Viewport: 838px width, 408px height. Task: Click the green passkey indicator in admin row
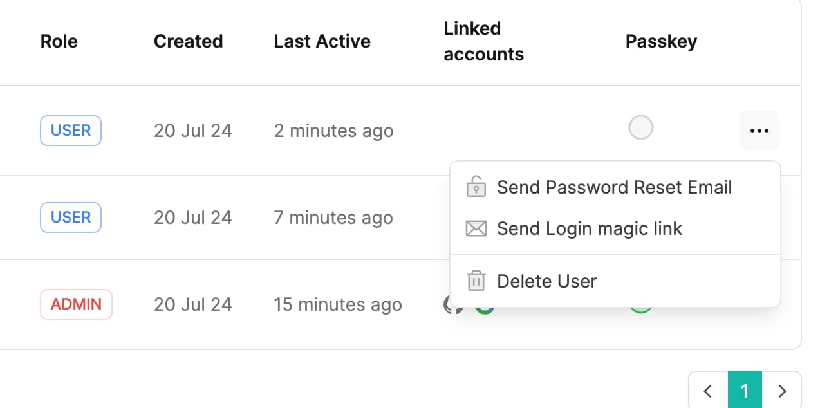(x=640, y=310)
